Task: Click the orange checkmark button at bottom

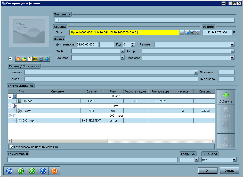Action: click(x=54, y=171)
